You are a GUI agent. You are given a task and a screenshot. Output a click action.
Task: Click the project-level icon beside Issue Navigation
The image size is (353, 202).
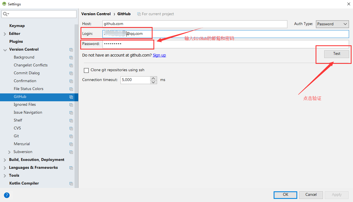(71, 113)
